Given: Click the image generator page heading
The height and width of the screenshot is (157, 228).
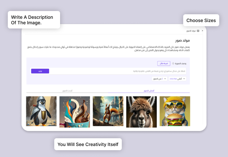Looking at the screenshot, I should click(x=183, y=40).
